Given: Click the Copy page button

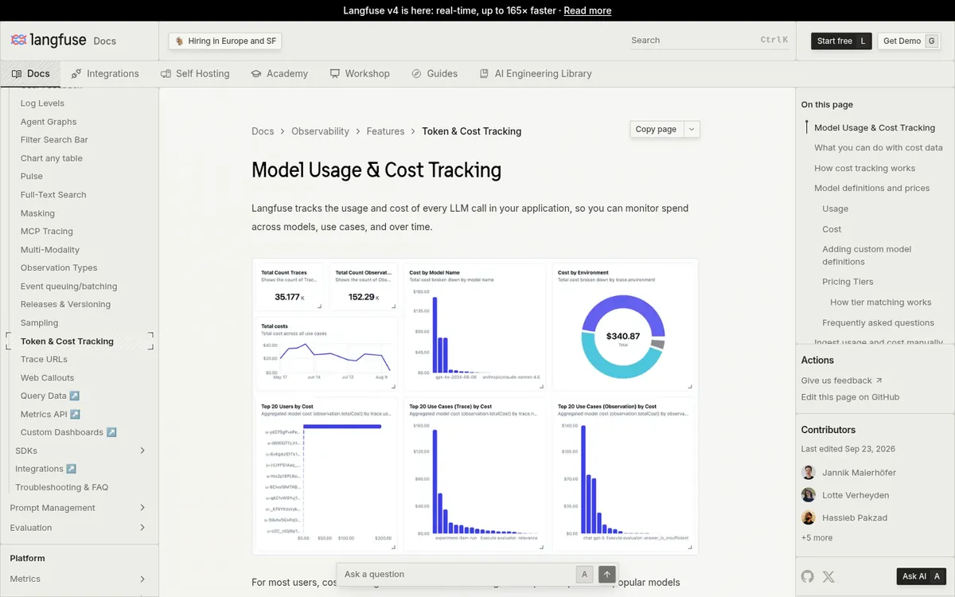Looking at the screenshot, I should pos(657,129).
